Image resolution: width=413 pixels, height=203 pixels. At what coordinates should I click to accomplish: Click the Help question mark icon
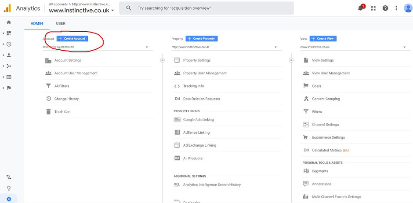[x=385, y=8]
